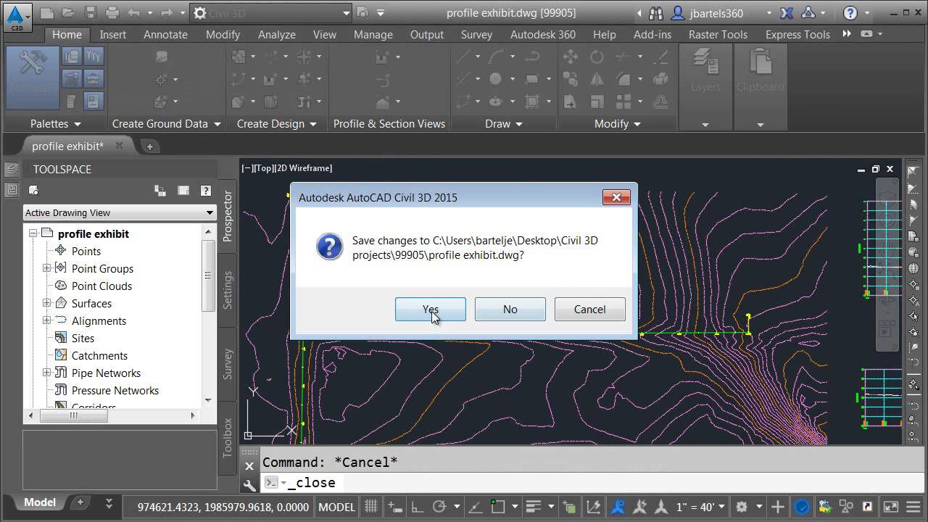This screenshot has height=522, width=928.
Task: Click the Profile & Section Views panel title
Action: click(389, 124)
